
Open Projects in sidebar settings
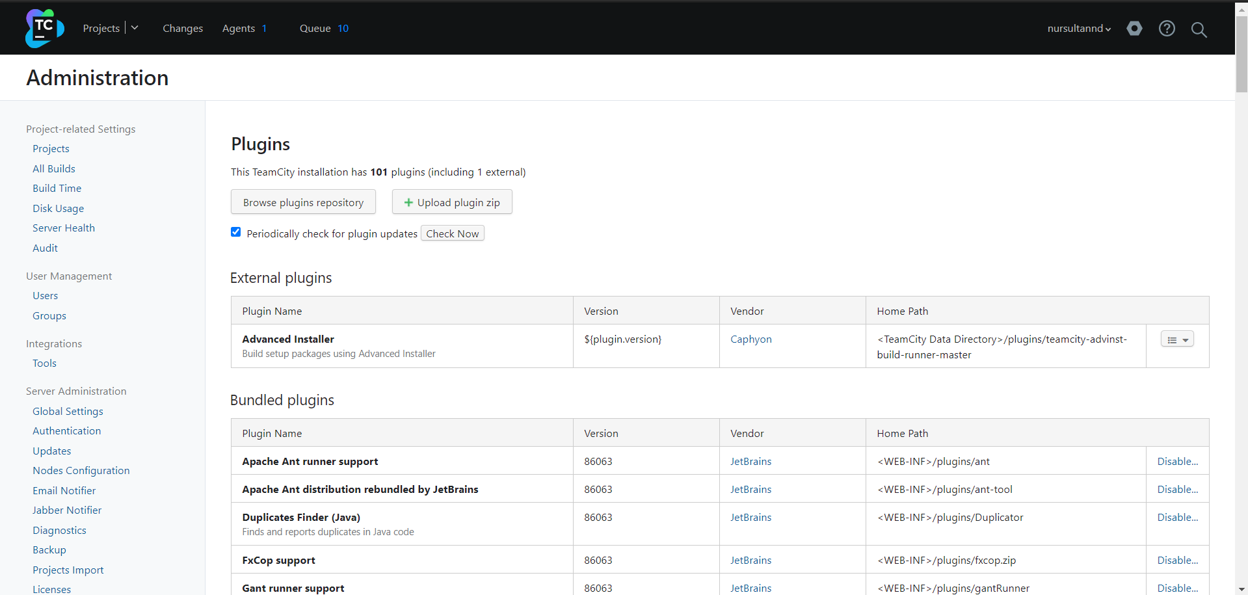point(51,149)
